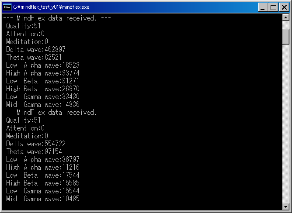Image resolution: width=292 pixels, height=213 pixels.
Task: Maximize the mindflex.exe console window
Action: pos(273,7)
